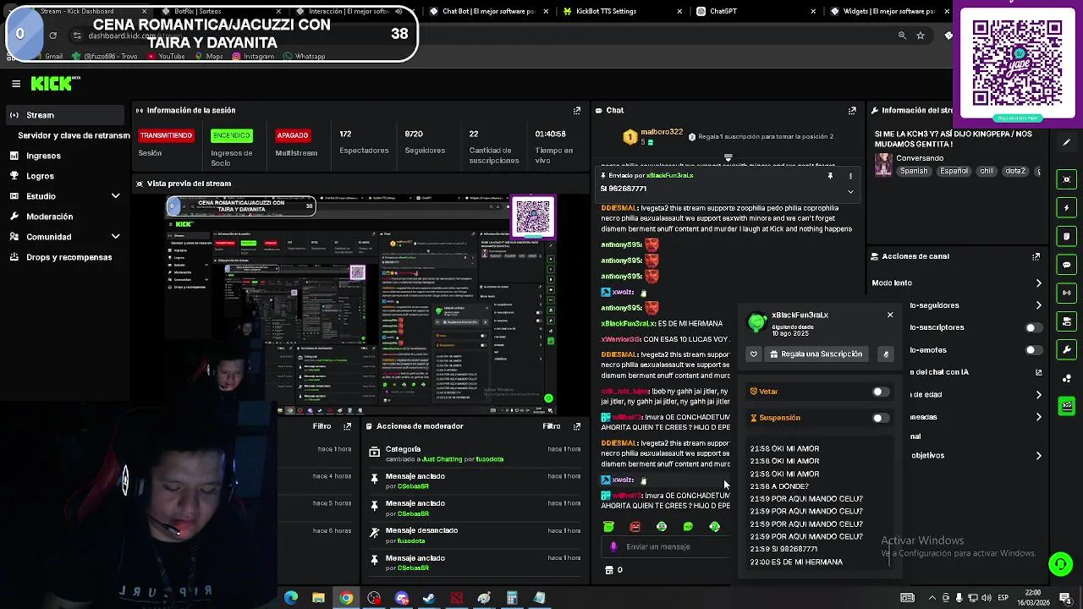Open the hamburger menu beside Kick logo

(16, 84)
